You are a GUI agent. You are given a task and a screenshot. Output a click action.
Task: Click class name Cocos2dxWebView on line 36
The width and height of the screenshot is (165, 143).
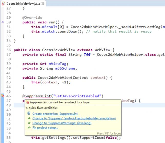58,50
